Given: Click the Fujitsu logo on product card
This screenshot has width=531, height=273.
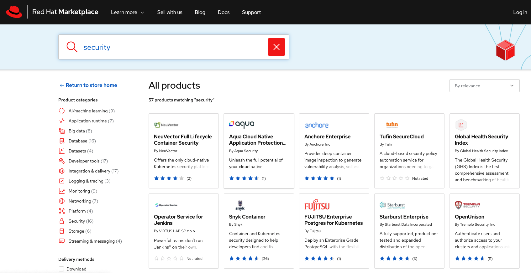Looking at the screenshot, I should 317,205.
